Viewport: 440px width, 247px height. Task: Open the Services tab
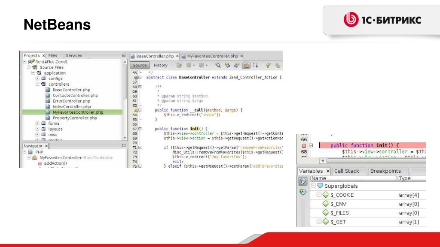(x=74, y=55)
